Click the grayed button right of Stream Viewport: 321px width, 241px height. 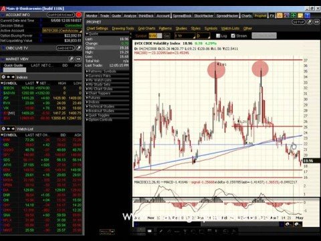(264, 35)
